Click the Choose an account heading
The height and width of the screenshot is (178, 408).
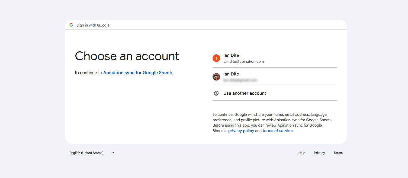[x=127, y=56]
